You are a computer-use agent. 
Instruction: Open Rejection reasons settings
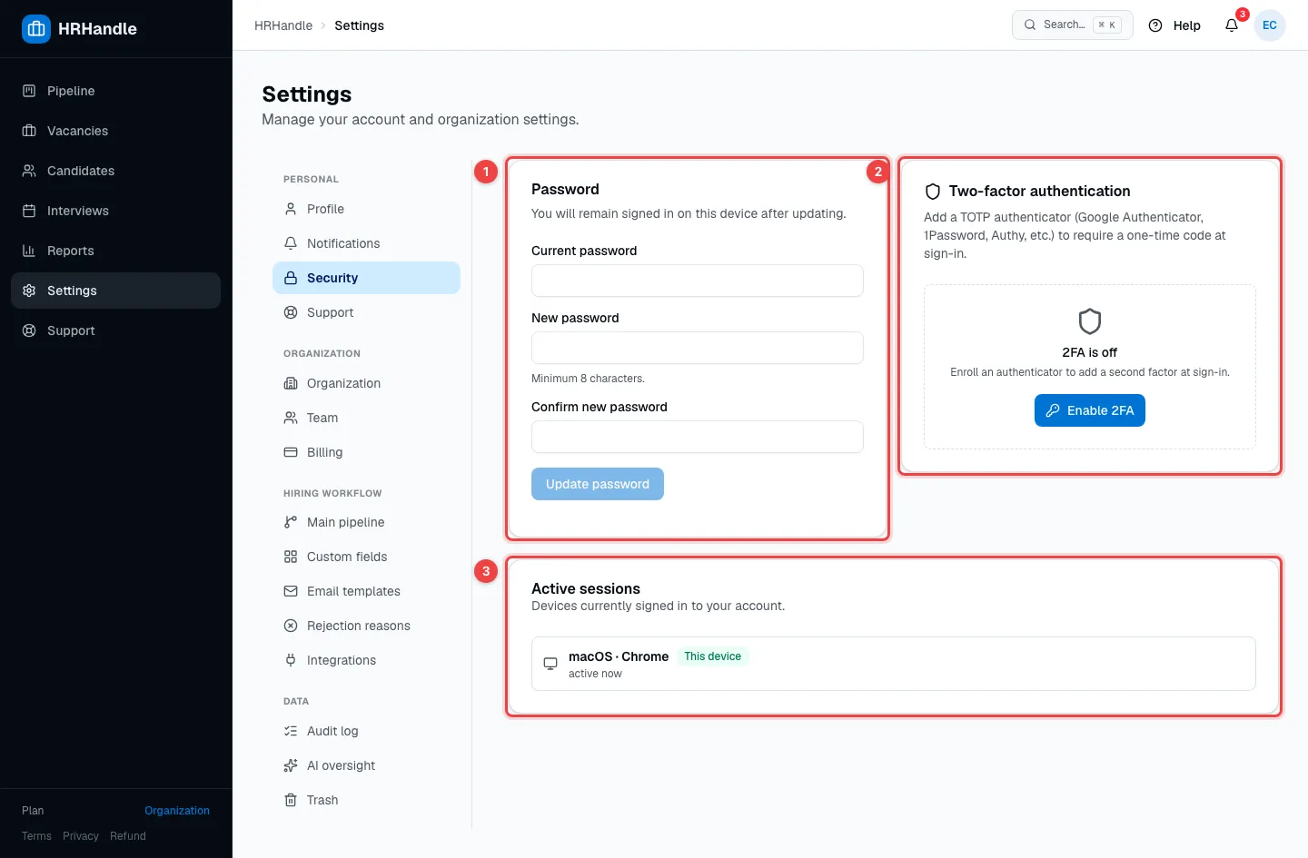pyautogui.click(x=366, y=626)
